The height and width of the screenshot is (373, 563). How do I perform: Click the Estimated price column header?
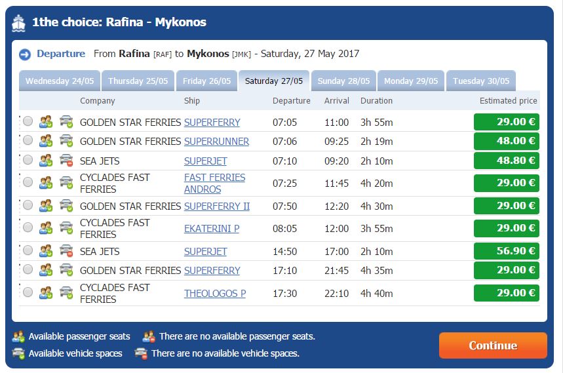(508, 100)
